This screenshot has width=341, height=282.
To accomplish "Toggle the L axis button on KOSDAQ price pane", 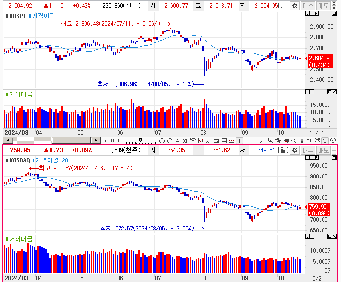I will point(307,158).
